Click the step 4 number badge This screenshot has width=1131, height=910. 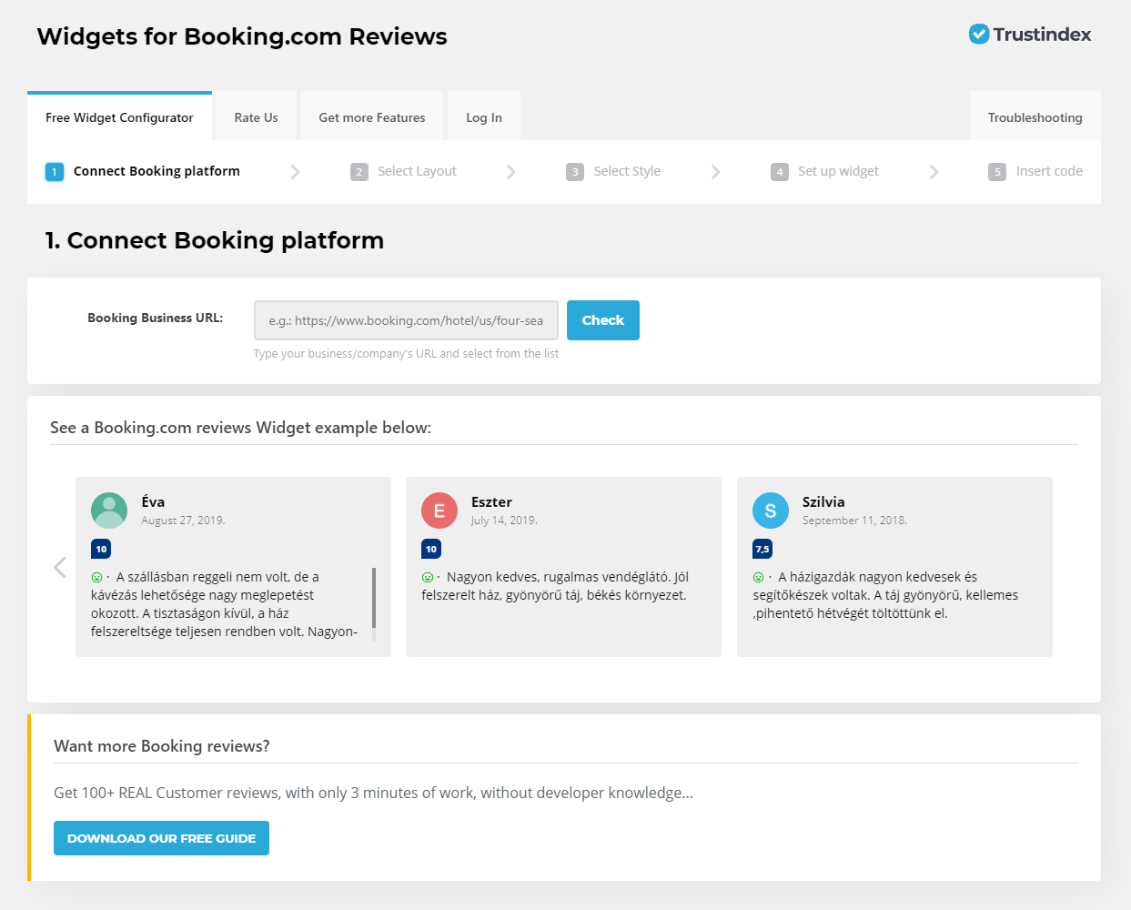tap(780, 171)
